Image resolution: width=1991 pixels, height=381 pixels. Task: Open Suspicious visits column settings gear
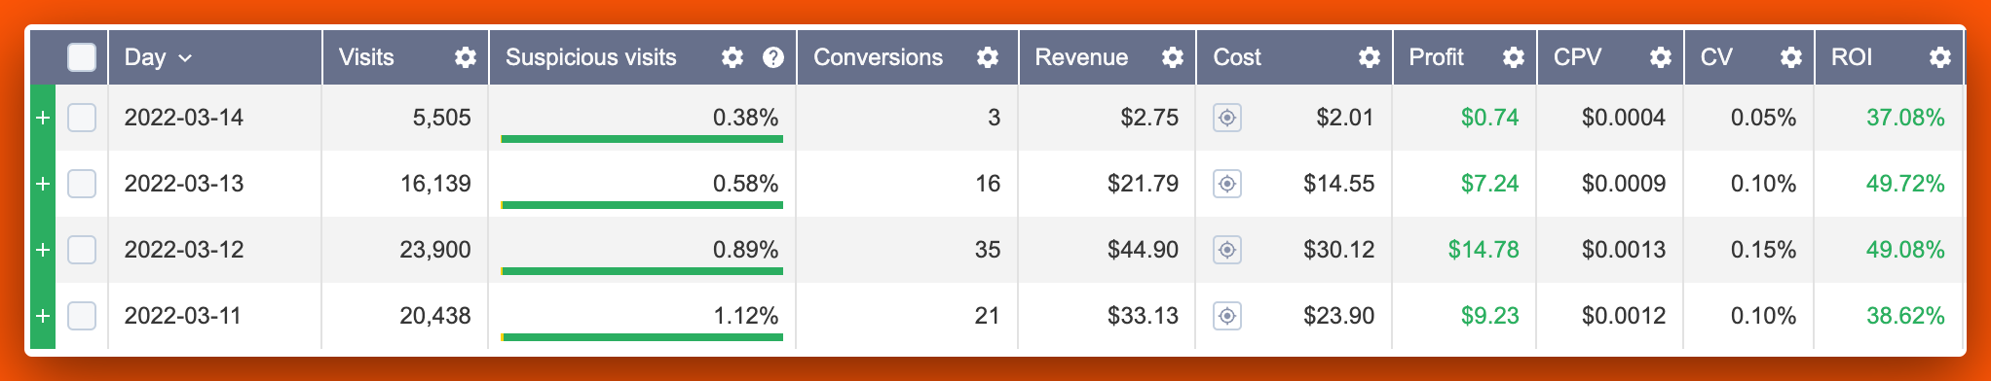[x=733, y=57]
